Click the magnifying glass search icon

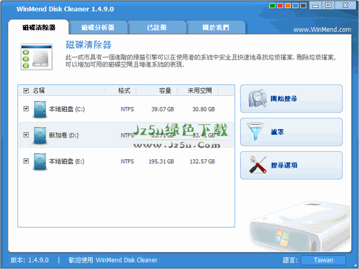click(x=257, y=98)
